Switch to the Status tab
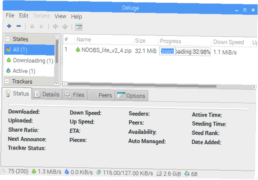 tap(17, 93)
